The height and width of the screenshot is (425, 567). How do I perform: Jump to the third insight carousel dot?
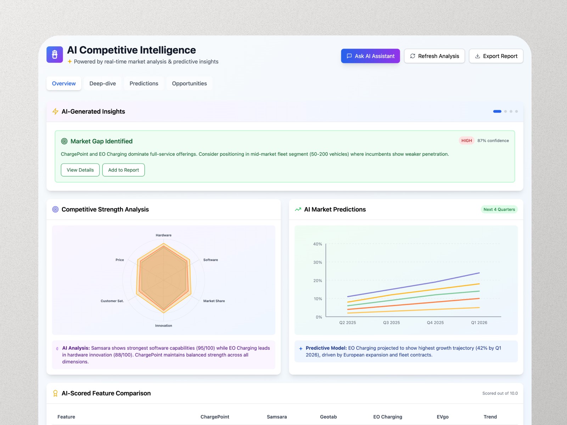511,112
